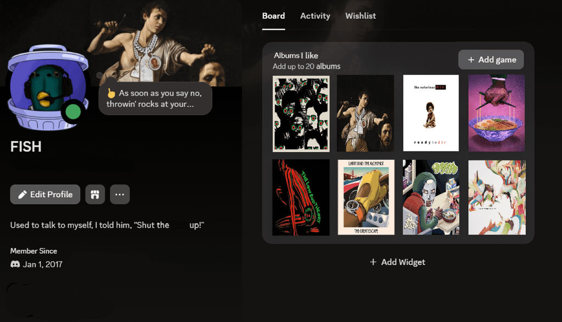Click the 'Add up to 20 albums' subtitle
The width and height of the screenshot is (562, 322).
click(306, 66)
